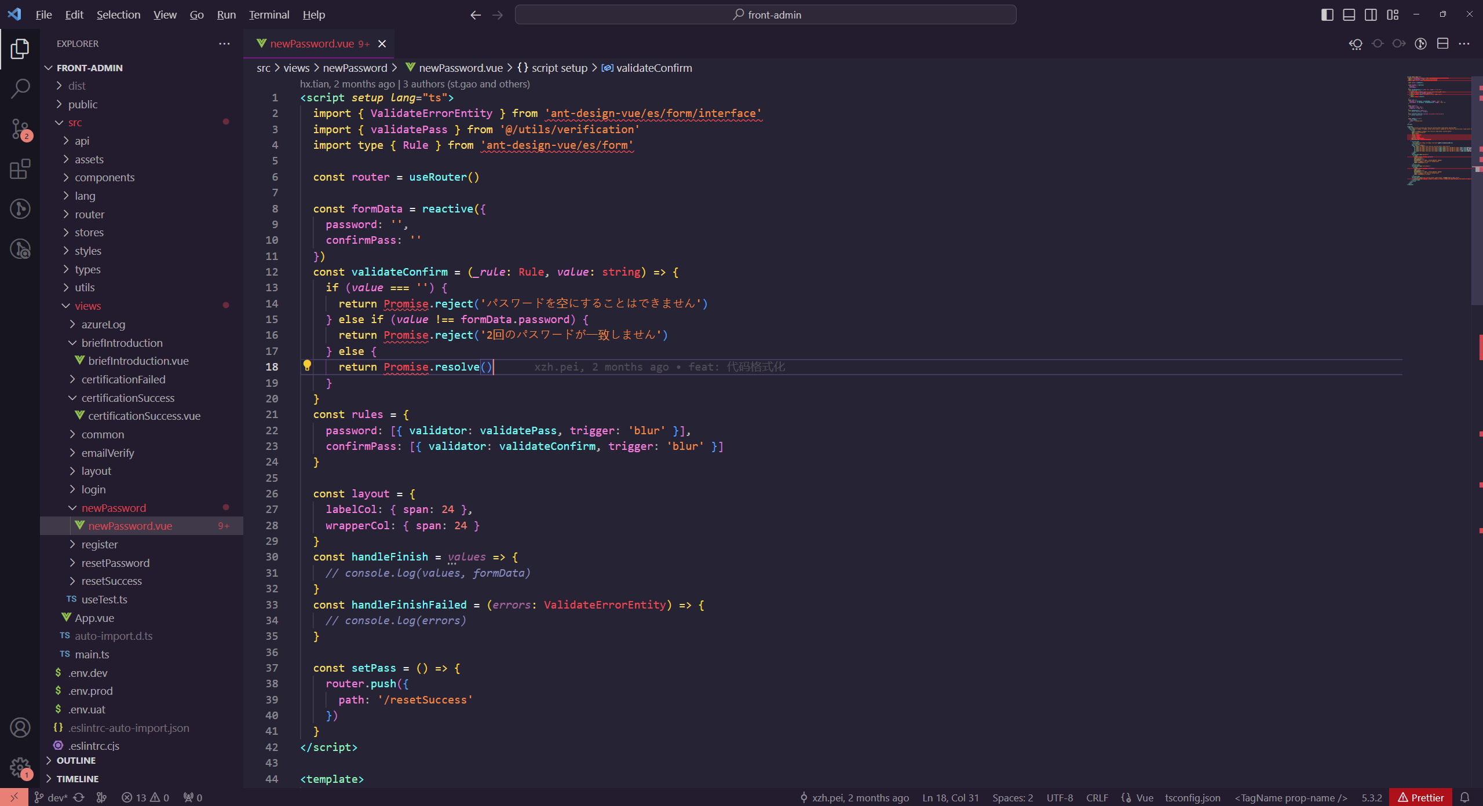Click newPassword.vue tab in editor
The image size is (1483, 806).
tap(317, 43)
